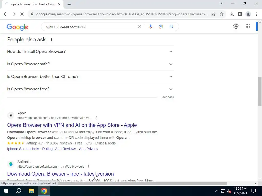Open the Chrome downloads tray icon
Screen dimensions: 262x196
[x=232, y=14]
